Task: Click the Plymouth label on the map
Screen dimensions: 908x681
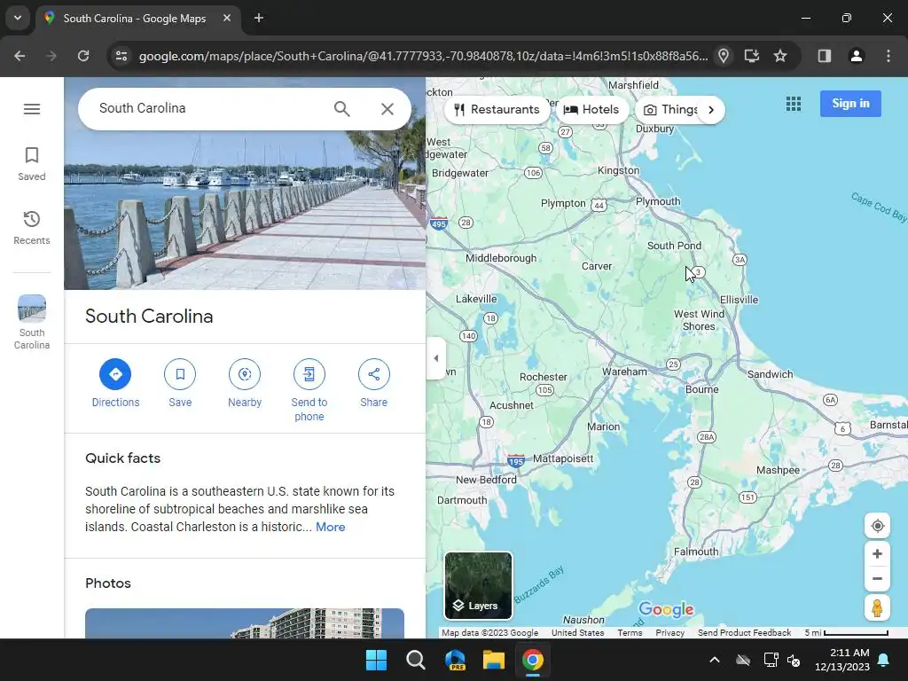Action: pos(658,201)
